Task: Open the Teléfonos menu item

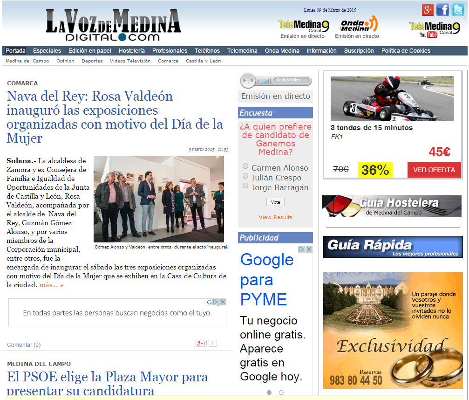Action: pyautogui.click(x=207, y=51)
